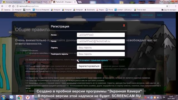Open the контакт bookmark
Image resolution: width=178 pixels, height=100 pixels.
tap(123, 10)
